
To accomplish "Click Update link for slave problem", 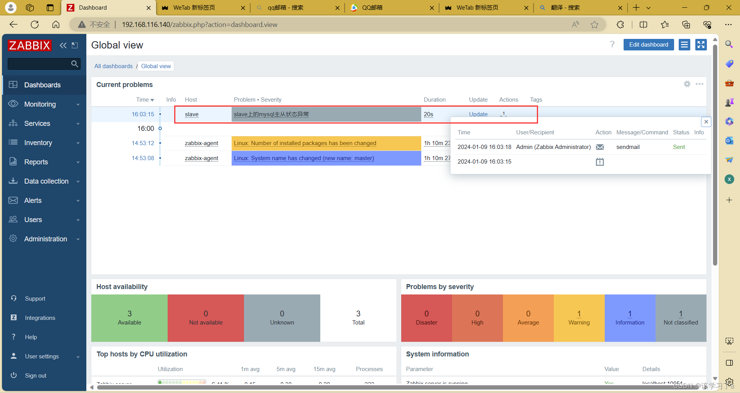I will [x=478, y=114].
